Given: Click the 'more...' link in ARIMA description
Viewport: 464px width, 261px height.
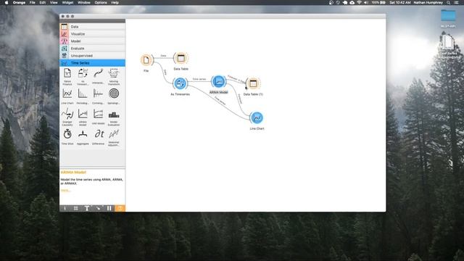Looking at the screenshot, I should (65, 190).
